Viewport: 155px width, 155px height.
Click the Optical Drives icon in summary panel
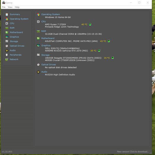point(38,65)
